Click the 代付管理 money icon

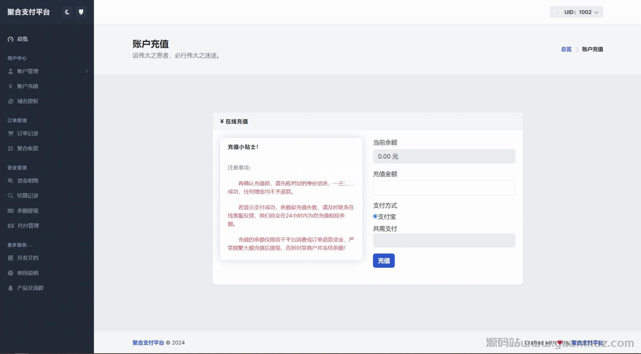[11, 226]
